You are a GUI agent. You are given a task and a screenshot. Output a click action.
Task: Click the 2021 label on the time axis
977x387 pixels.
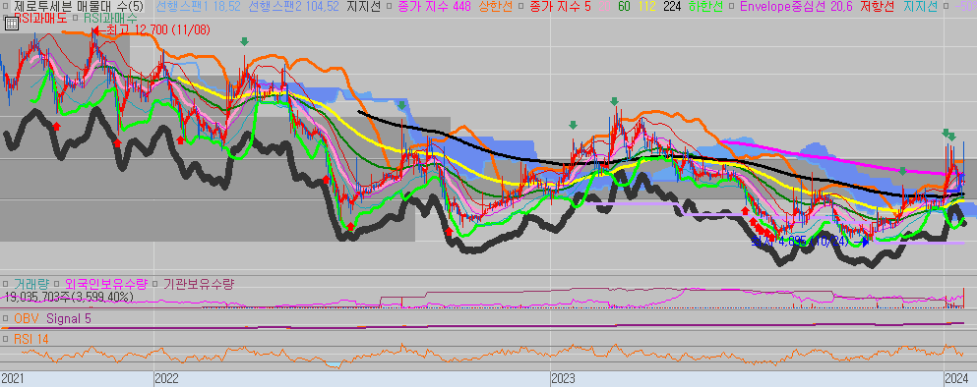(13, 378)
